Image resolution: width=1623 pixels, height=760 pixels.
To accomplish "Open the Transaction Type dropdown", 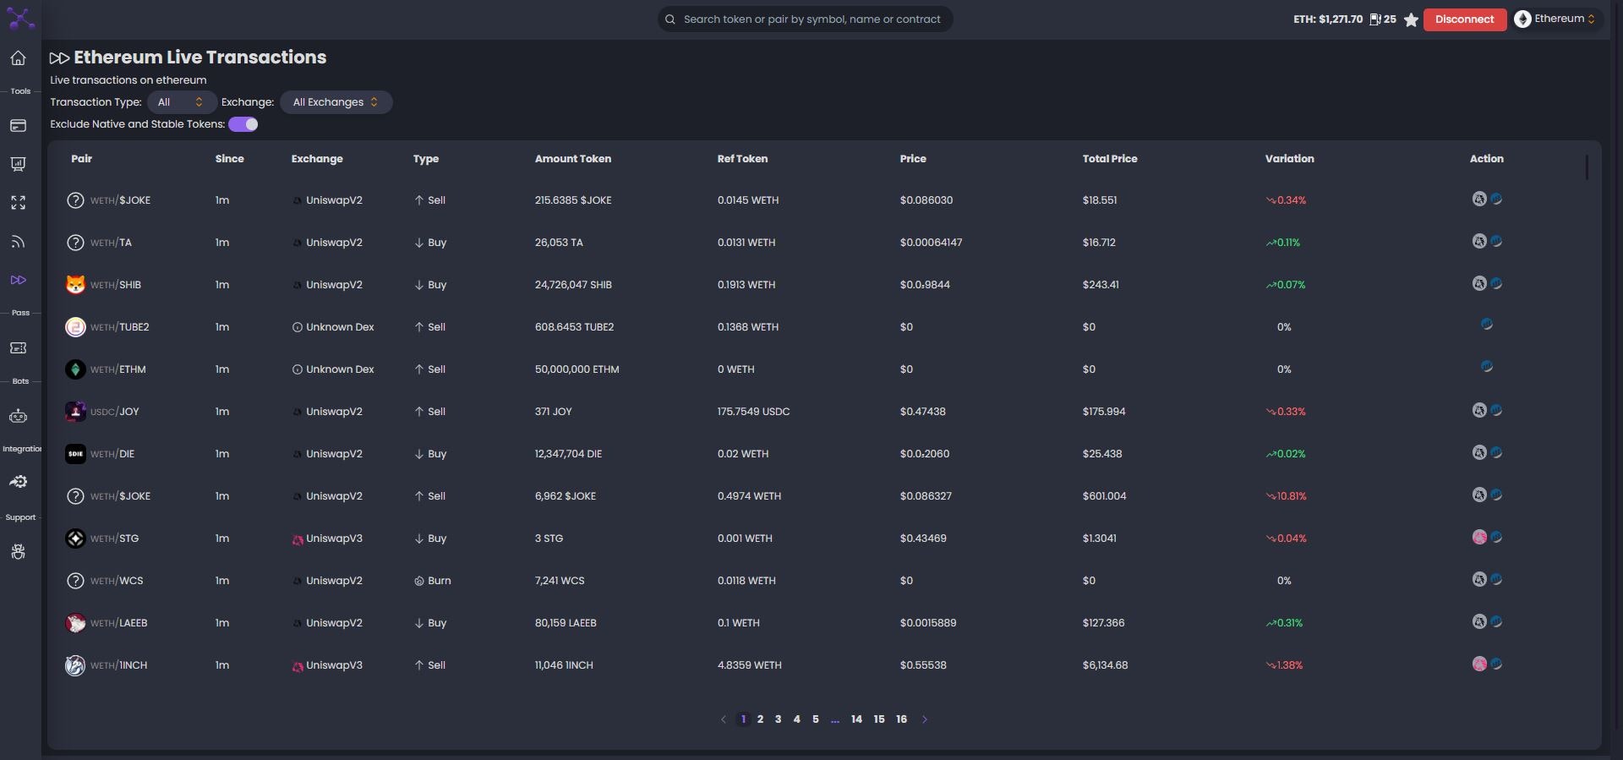I will point(181,102).
